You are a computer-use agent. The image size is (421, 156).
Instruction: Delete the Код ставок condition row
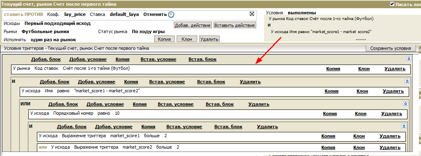coord(395,69)
